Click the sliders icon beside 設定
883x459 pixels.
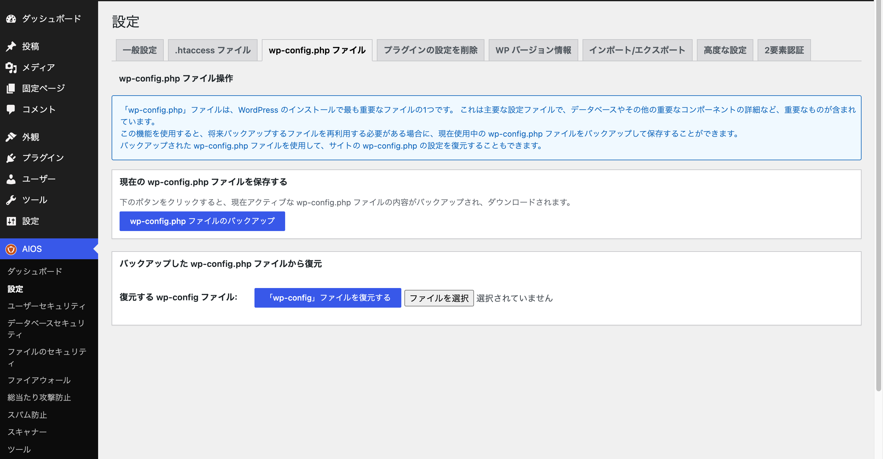[11, 221]
